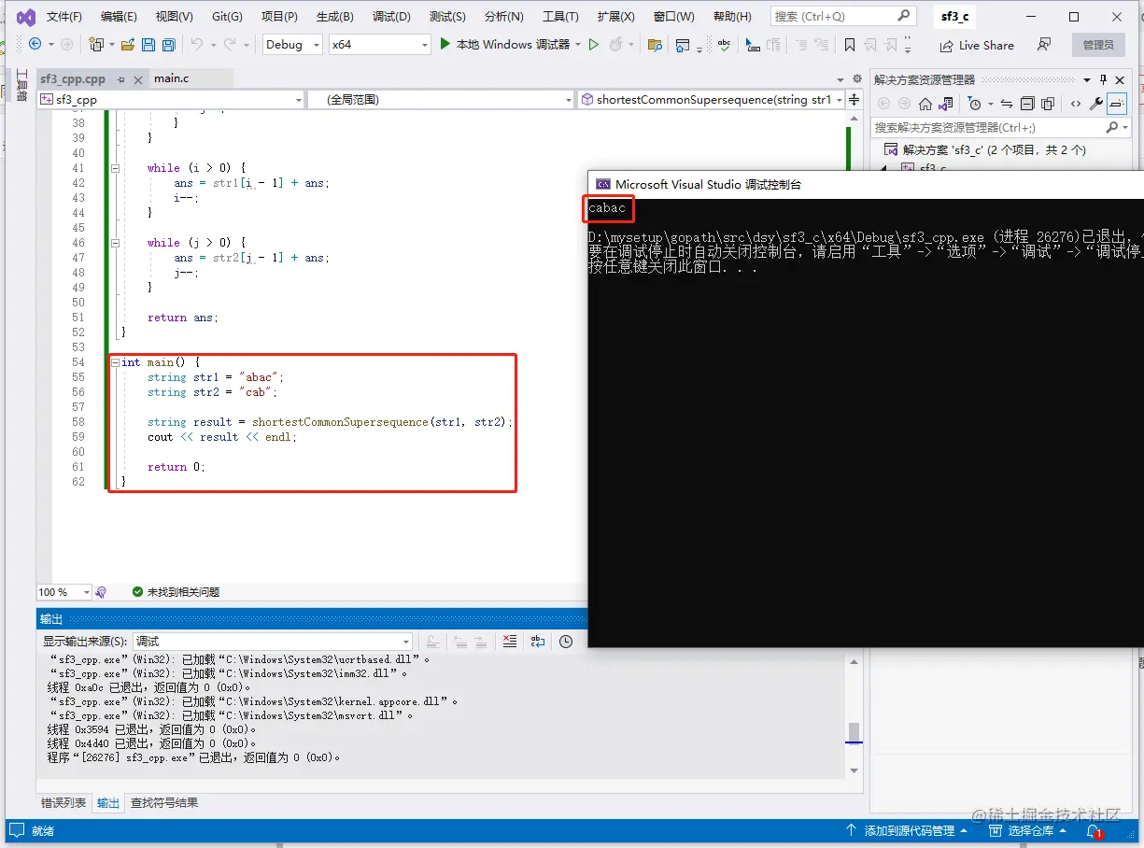Toggle word wrap in output panel

[538, 641]
